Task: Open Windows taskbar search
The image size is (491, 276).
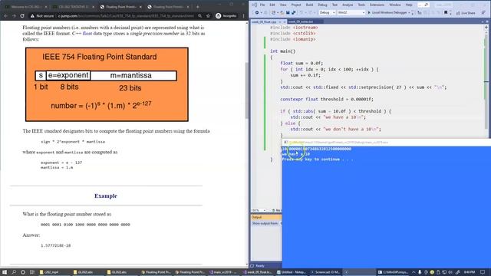Action: (x=14, y=272)
